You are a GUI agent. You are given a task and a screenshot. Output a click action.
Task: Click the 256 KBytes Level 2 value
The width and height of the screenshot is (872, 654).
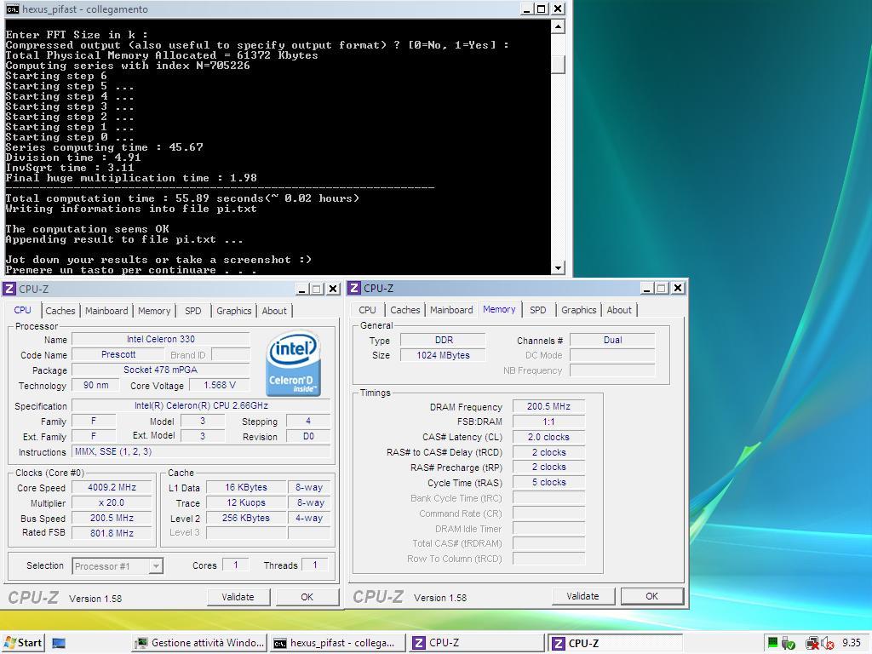coord(246,518)
